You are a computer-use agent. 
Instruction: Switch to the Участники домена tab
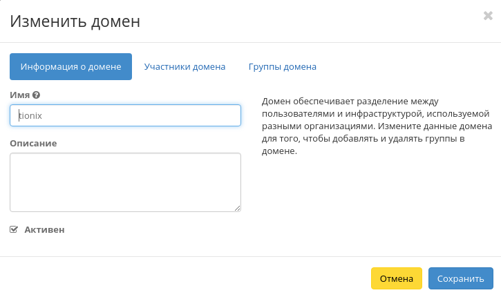coord(185,67)
